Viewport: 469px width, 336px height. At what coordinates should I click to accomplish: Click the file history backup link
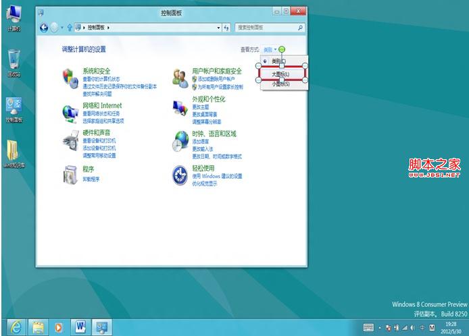point(120,86)
